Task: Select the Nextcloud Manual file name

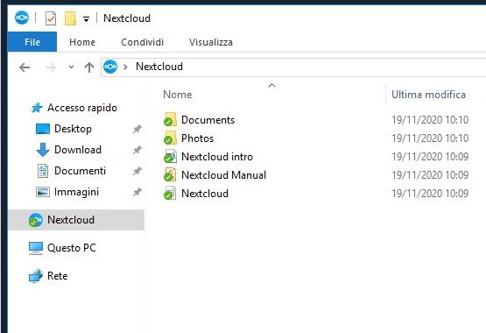Action: pos(223,175)
